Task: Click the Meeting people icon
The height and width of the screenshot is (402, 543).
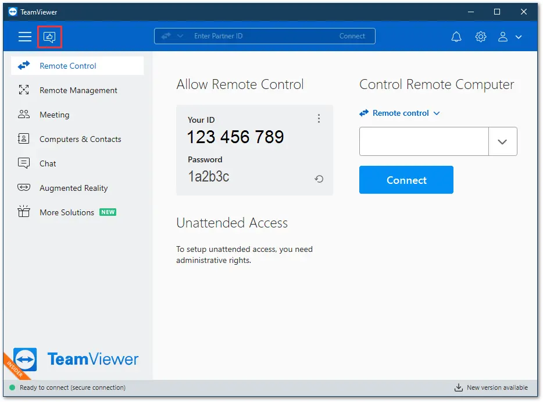Action: (x=24, y=114)
